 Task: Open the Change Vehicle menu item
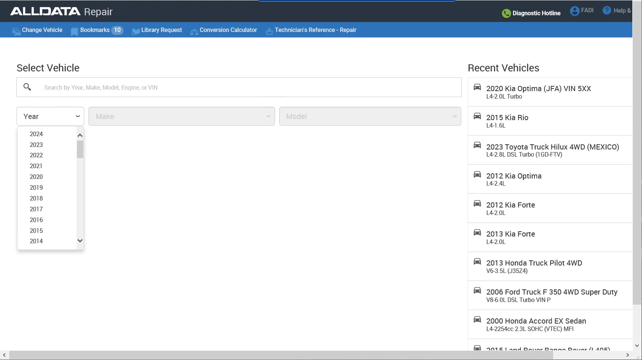(x=42, y=30)
